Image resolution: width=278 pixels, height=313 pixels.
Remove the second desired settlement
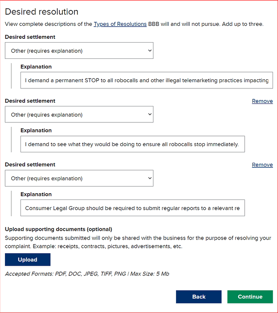click(262, 101)
